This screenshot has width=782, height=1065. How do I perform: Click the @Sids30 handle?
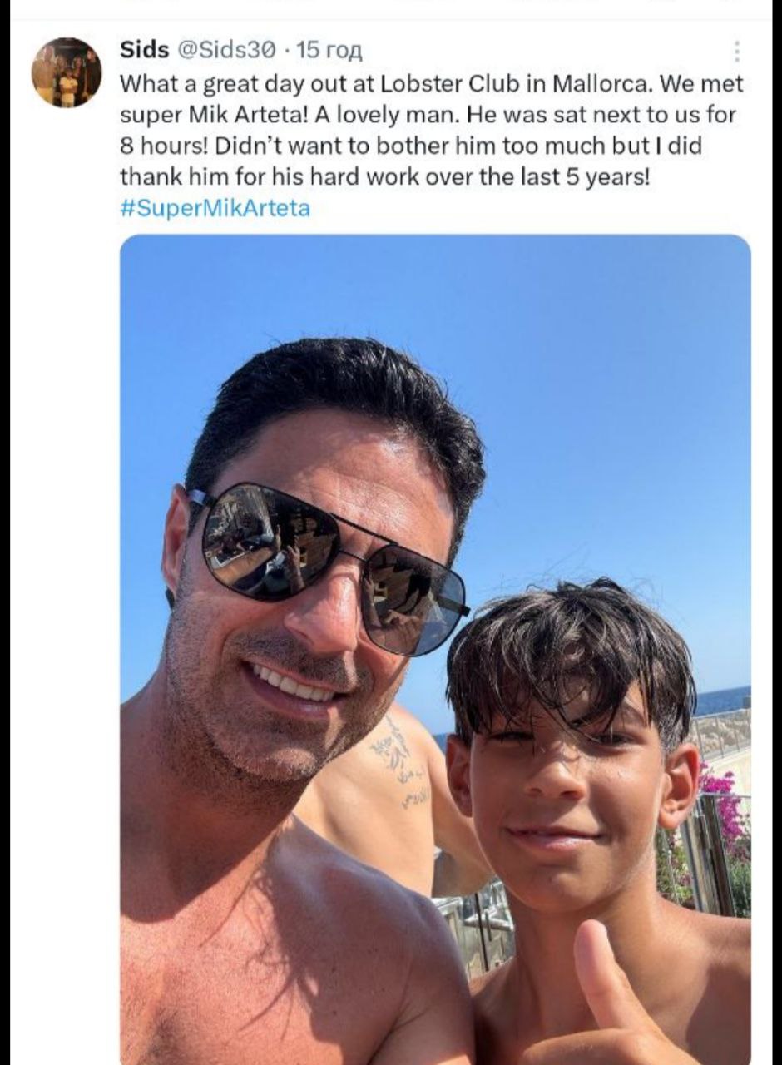point(226,50)
